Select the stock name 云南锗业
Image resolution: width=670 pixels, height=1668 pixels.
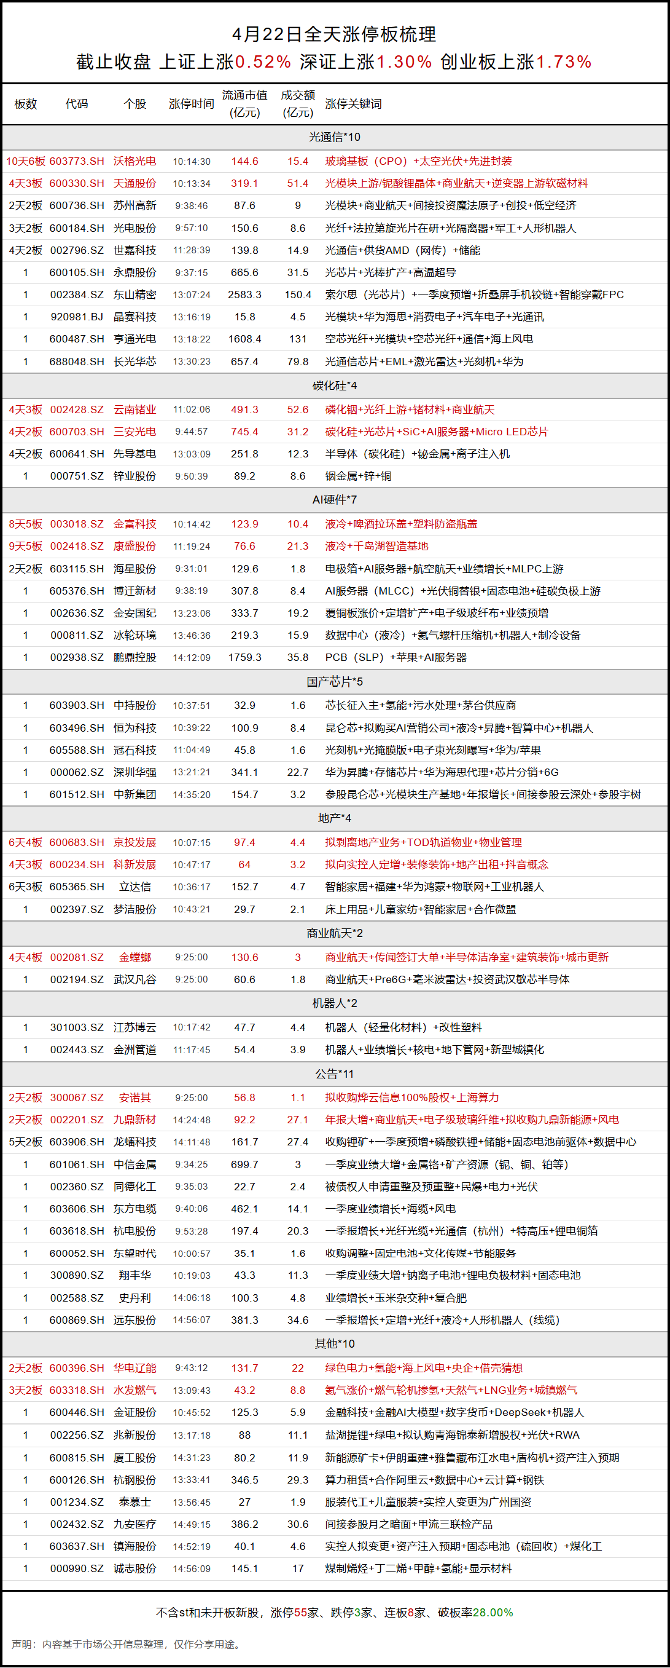point(134,409)
